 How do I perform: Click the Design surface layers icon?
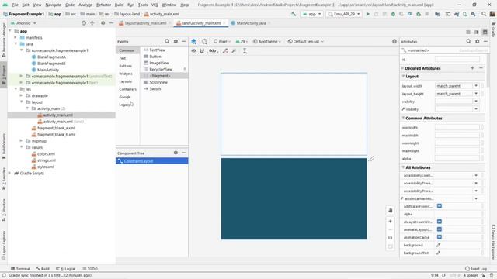(193, 41)
